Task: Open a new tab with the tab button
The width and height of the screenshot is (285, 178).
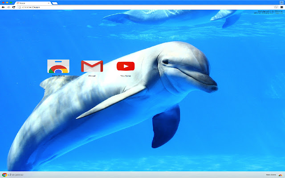Action: point(55,3)
